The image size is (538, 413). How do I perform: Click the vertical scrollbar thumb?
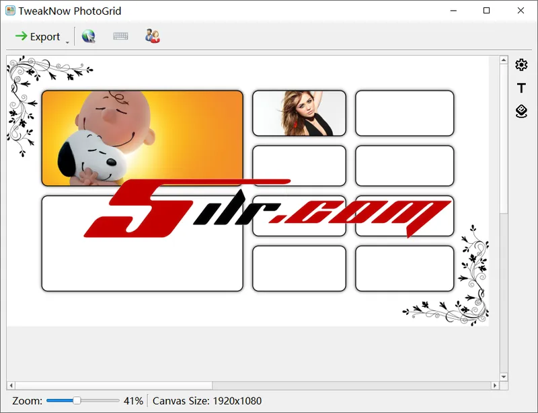pos(503,138)
